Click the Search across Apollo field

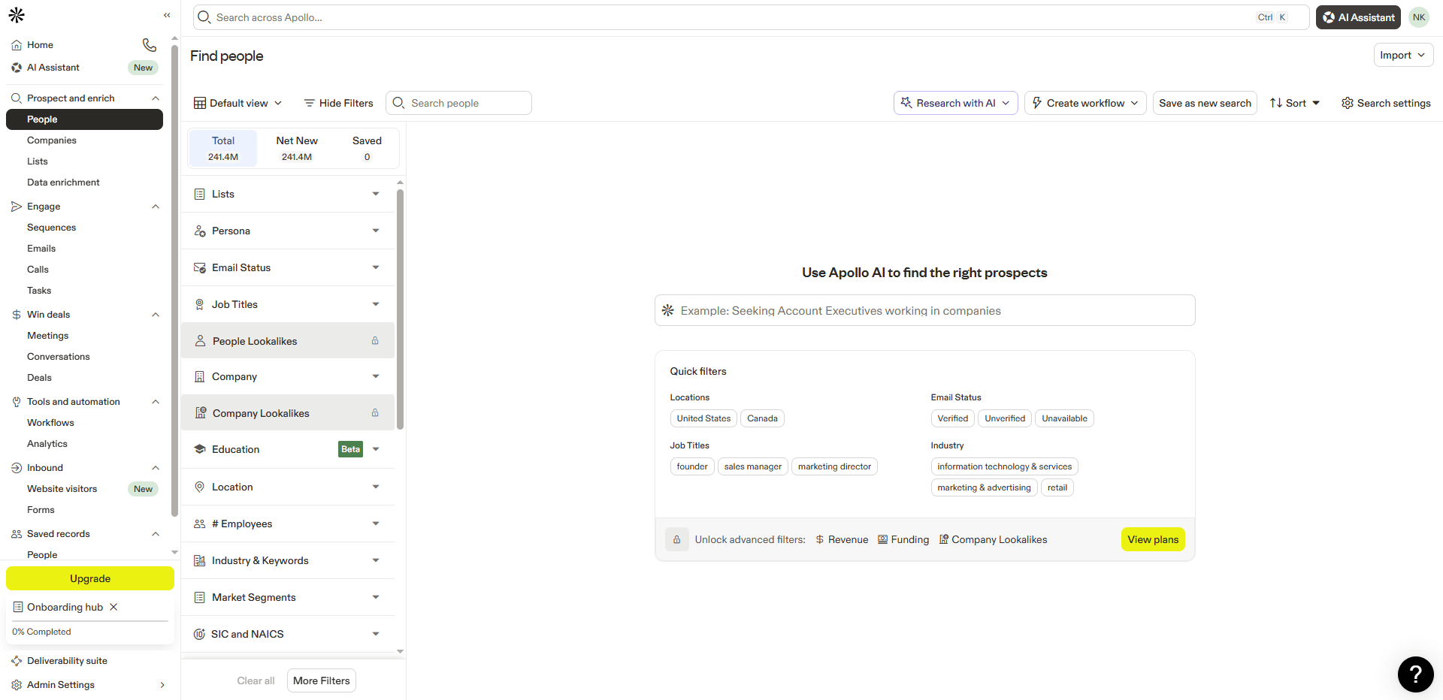(751, 17)
